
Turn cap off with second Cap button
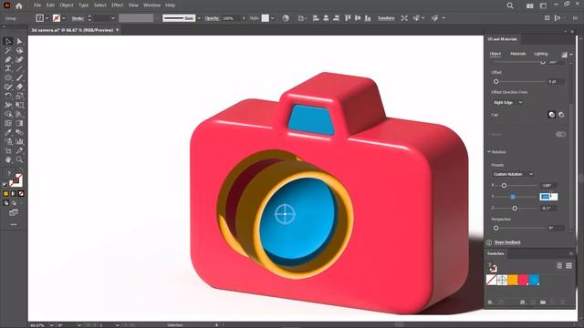[x=561, y=115]
